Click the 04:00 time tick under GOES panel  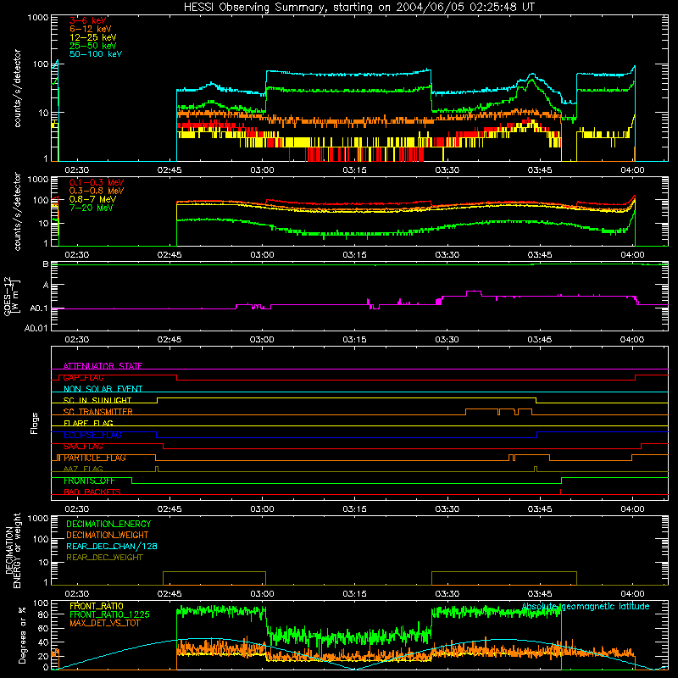pyautogui.click(x=632, y=340)
